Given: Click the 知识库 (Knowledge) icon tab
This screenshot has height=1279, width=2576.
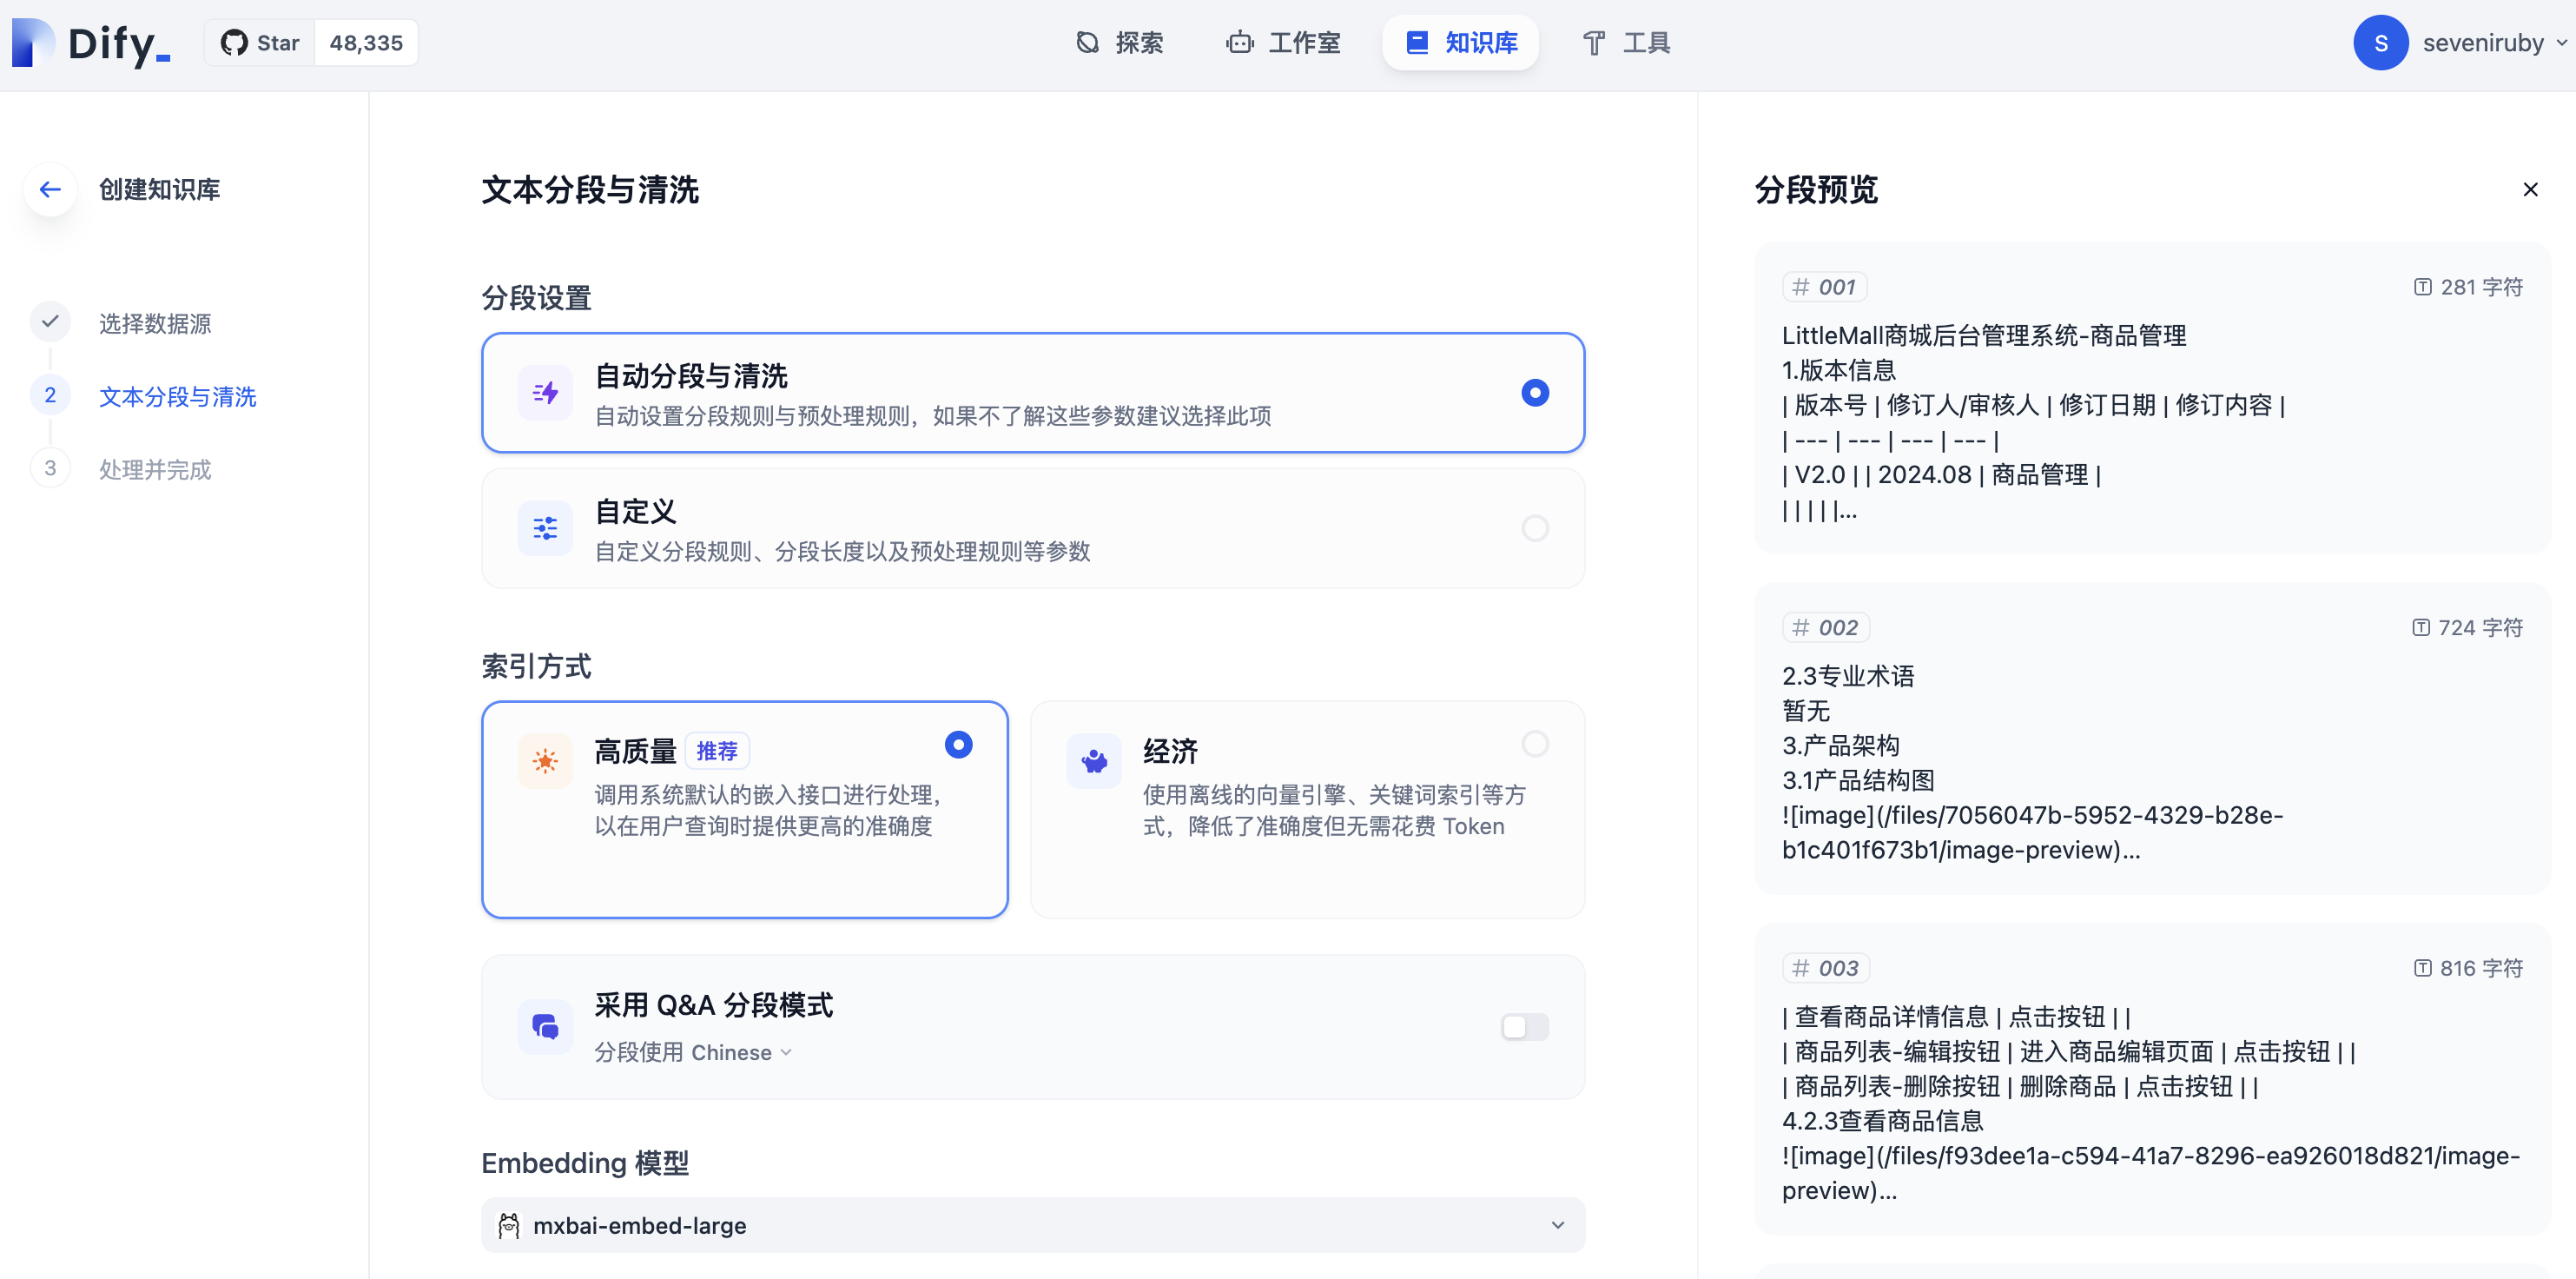Looking at the screenshot, I should click(1417, 42).
